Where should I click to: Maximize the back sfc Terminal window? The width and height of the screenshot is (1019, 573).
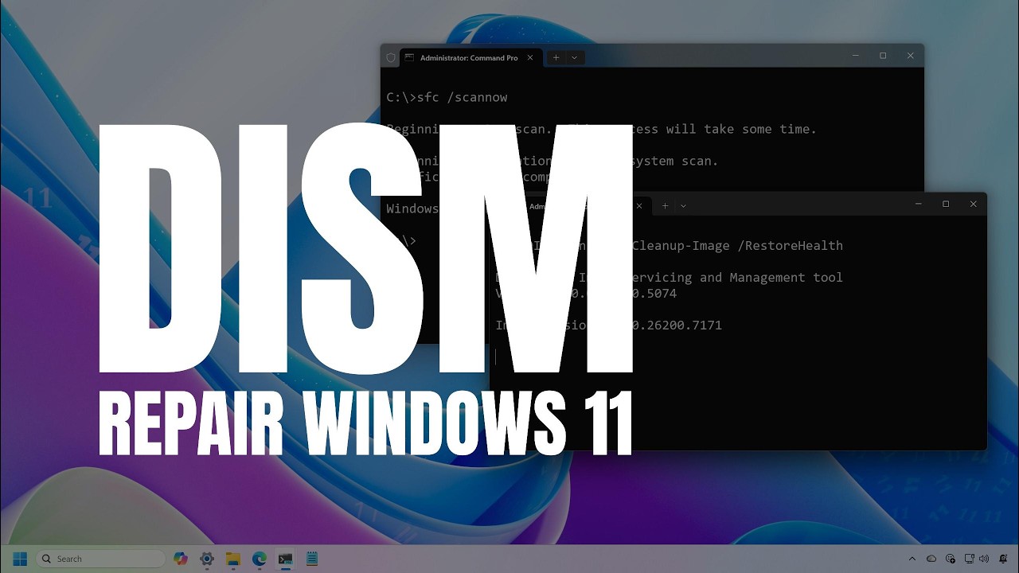883,56
